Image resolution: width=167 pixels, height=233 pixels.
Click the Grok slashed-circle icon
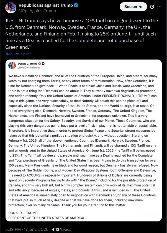pyautogui.click(x=152, y=7)
